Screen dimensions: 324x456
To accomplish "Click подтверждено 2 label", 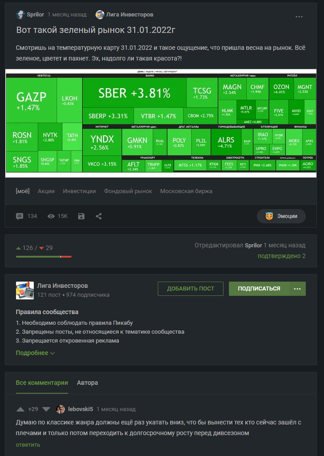I will (282, 256).
